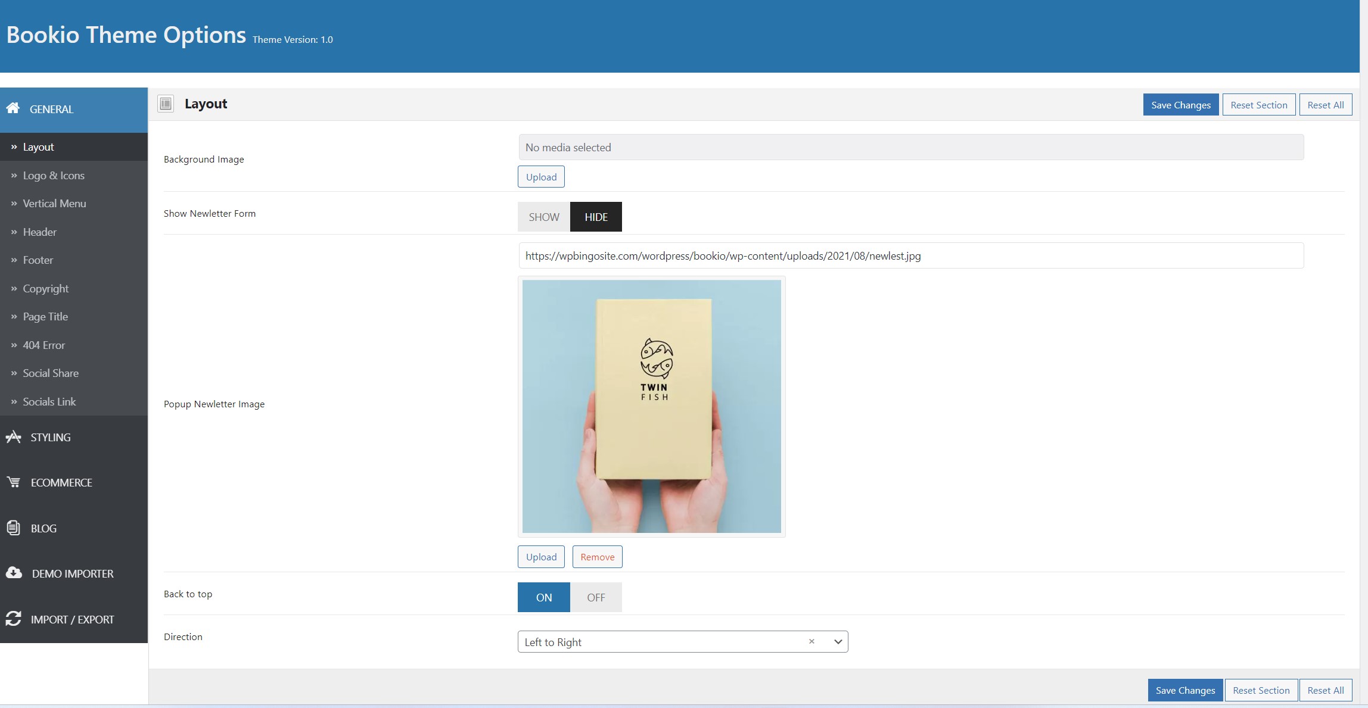This screenshot has width=1368, height=708.
Task: Click the Popup Newsletter image URL field
Action: tap(912, 255)
